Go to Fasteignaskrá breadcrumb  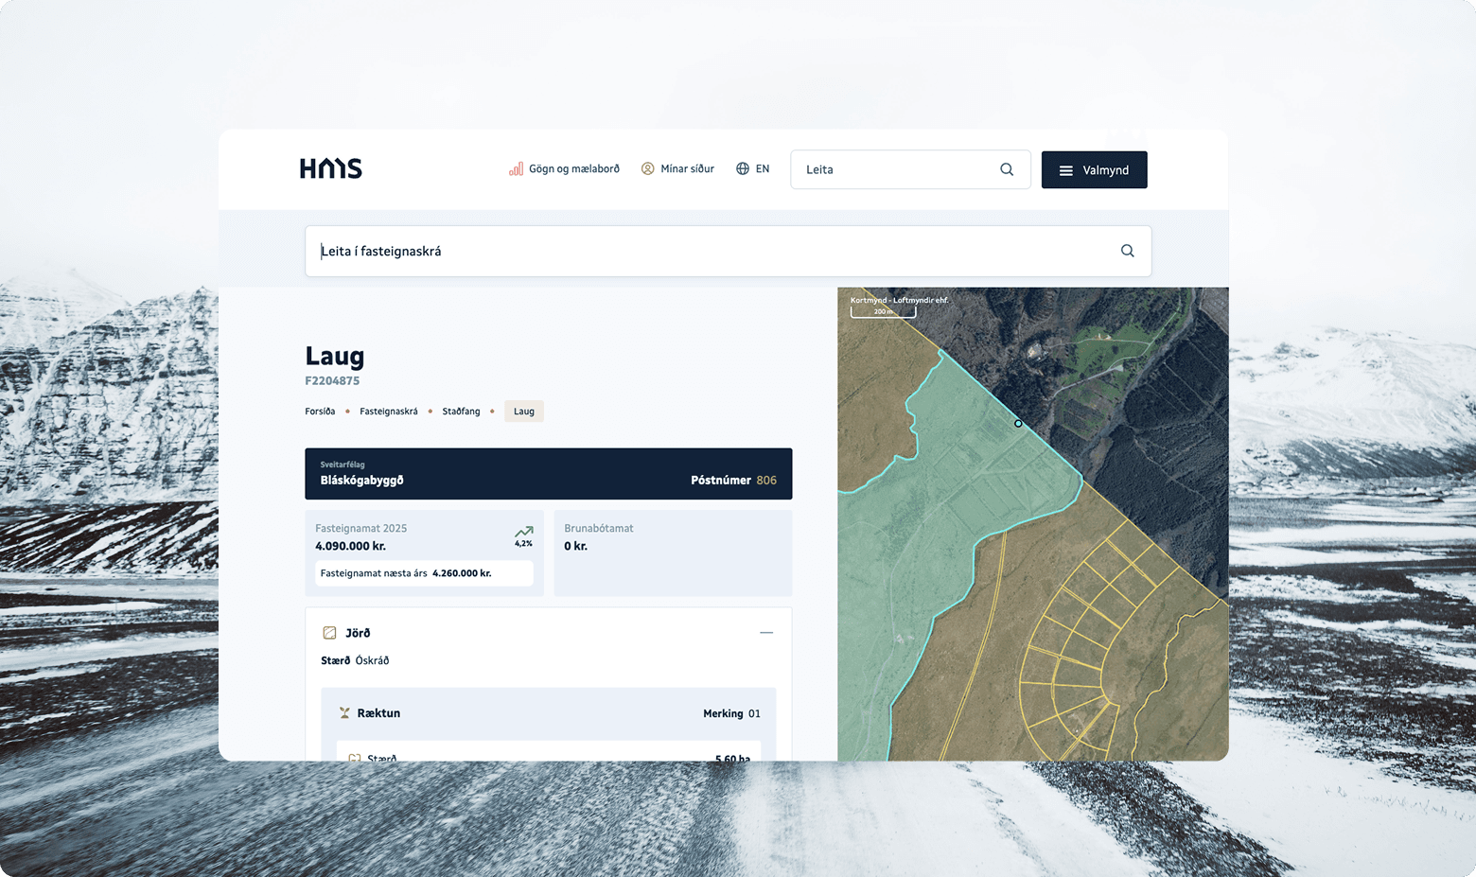(389, 412)
